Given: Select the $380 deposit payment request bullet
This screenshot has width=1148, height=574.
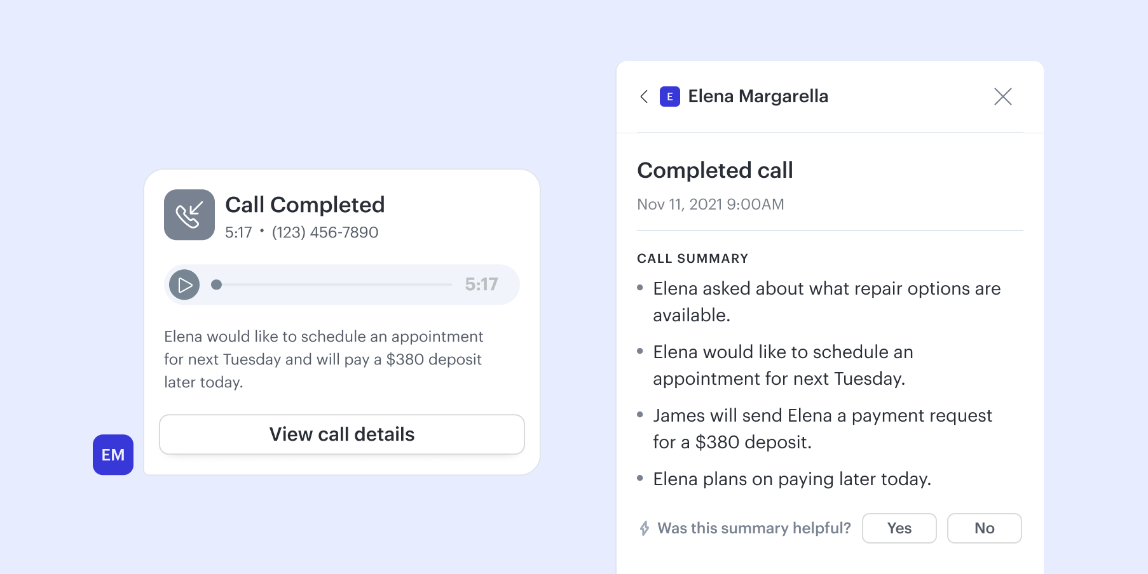Looking at the screenshot, I should click(822, 429).
